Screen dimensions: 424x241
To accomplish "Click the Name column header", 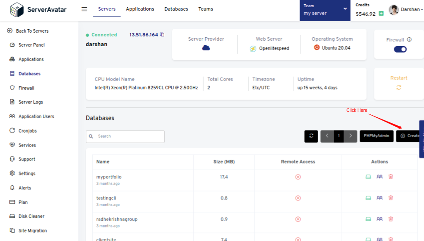I will tap(103, 162).
